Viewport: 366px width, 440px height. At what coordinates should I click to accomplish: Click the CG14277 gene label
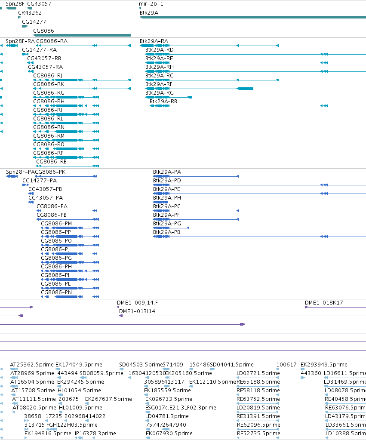pyautogui.click(x=34, y=22)
